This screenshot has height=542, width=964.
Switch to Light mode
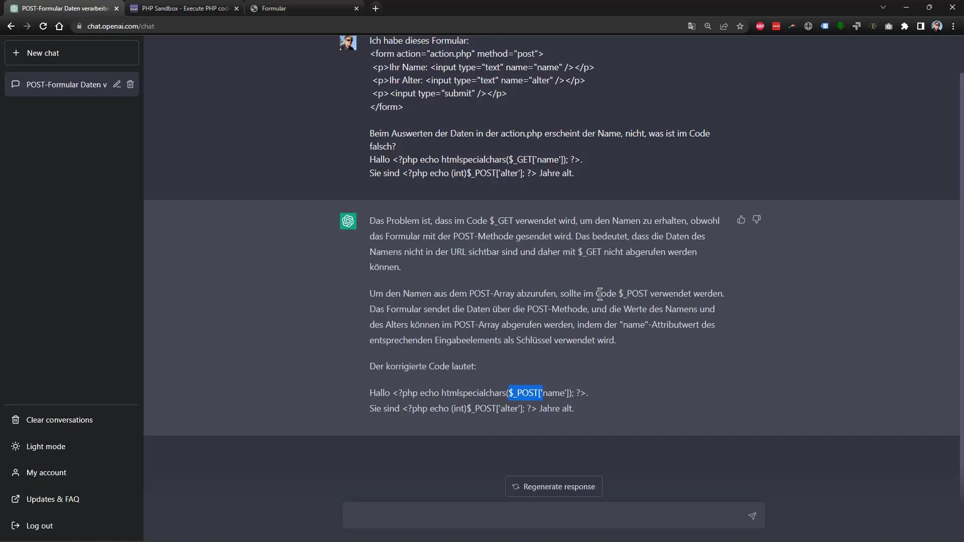(x=72, y=447)
